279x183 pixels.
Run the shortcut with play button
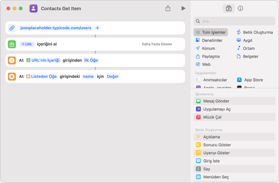click(183, 8)
